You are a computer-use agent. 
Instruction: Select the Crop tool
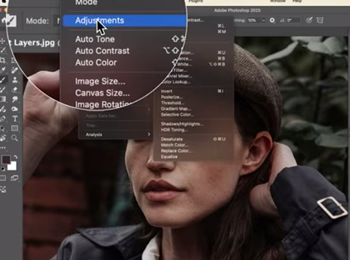[3, 60]
